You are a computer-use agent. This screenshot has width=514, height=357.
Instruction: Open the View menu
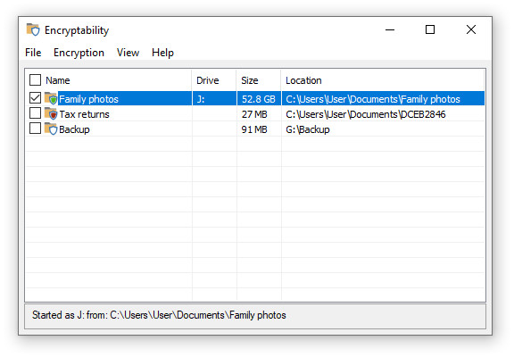(x=128, y=53)
